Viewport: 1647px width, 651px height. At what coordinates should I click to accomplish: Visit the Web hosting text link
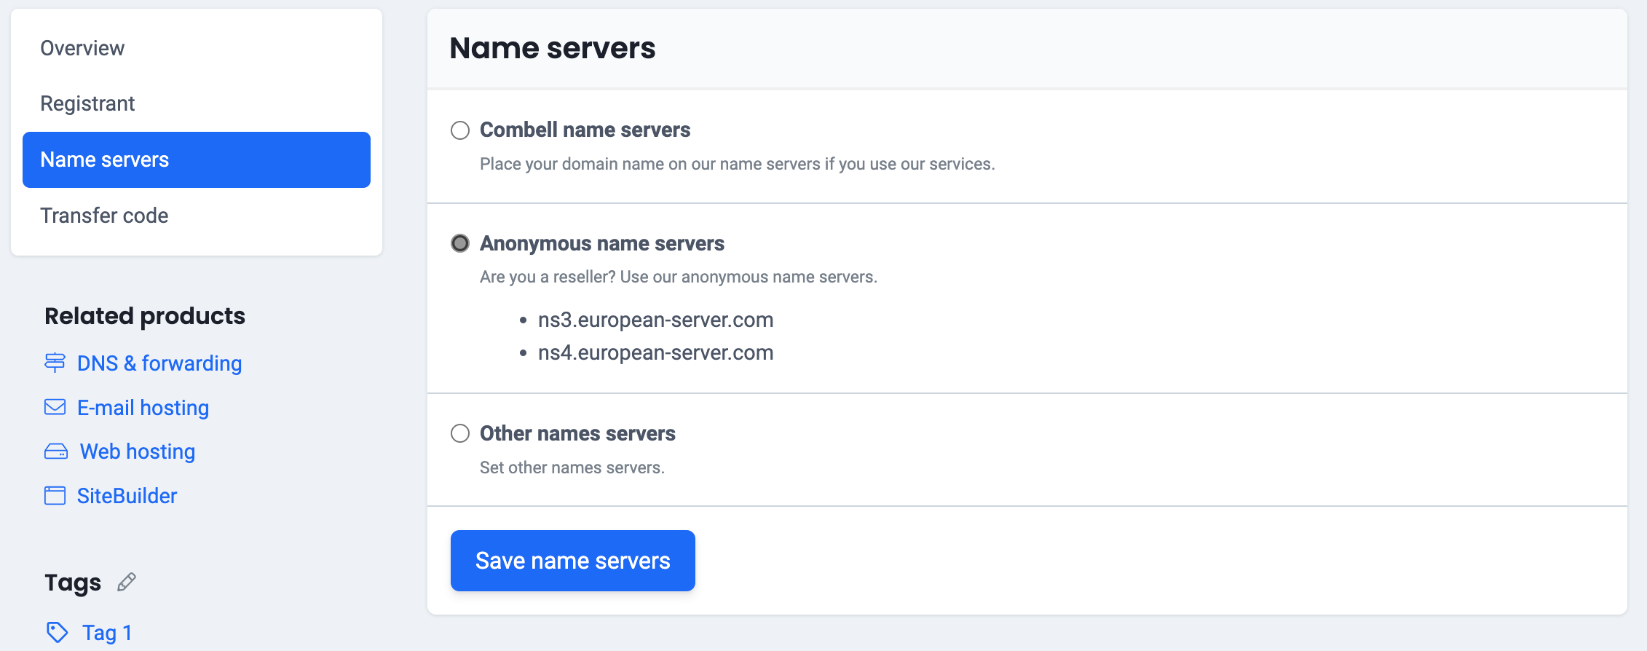pos(138,451)
